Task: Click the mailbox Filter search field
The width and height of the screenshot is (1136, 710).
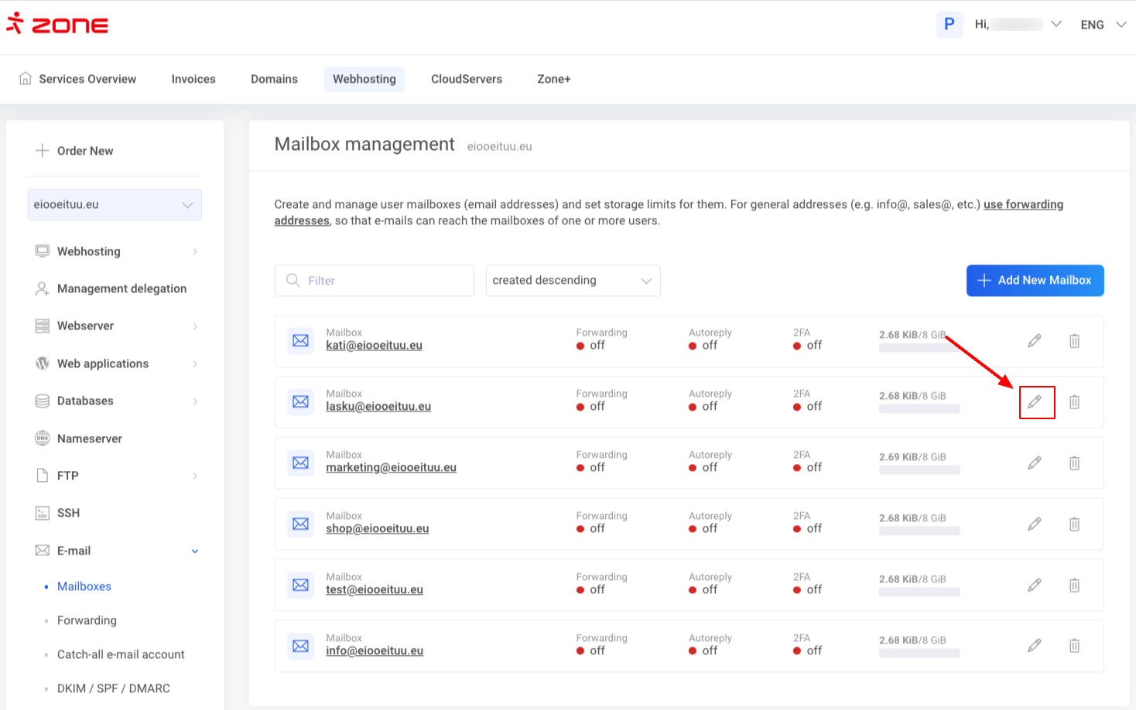Action: (x=375, y=281)
